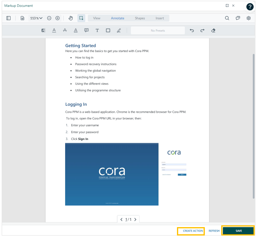Click the No Presets box

tap(158, 31)
